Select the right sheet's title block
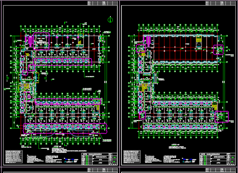Screen dimensions: 238x173 click(x=218, y=159)
